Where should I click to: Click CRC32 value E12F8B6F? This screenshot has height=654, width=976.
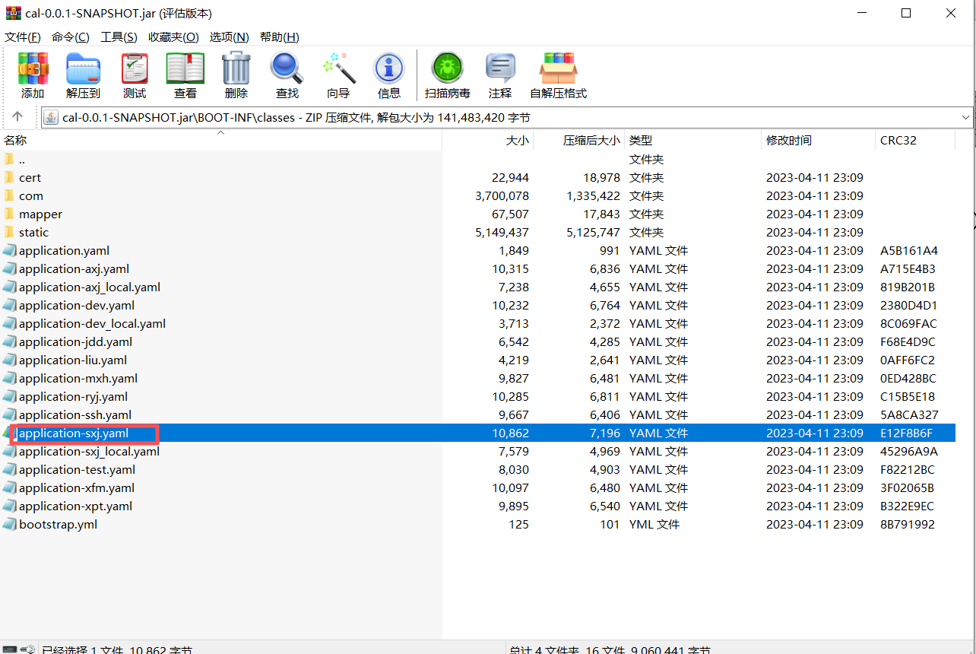coord(906,433)
